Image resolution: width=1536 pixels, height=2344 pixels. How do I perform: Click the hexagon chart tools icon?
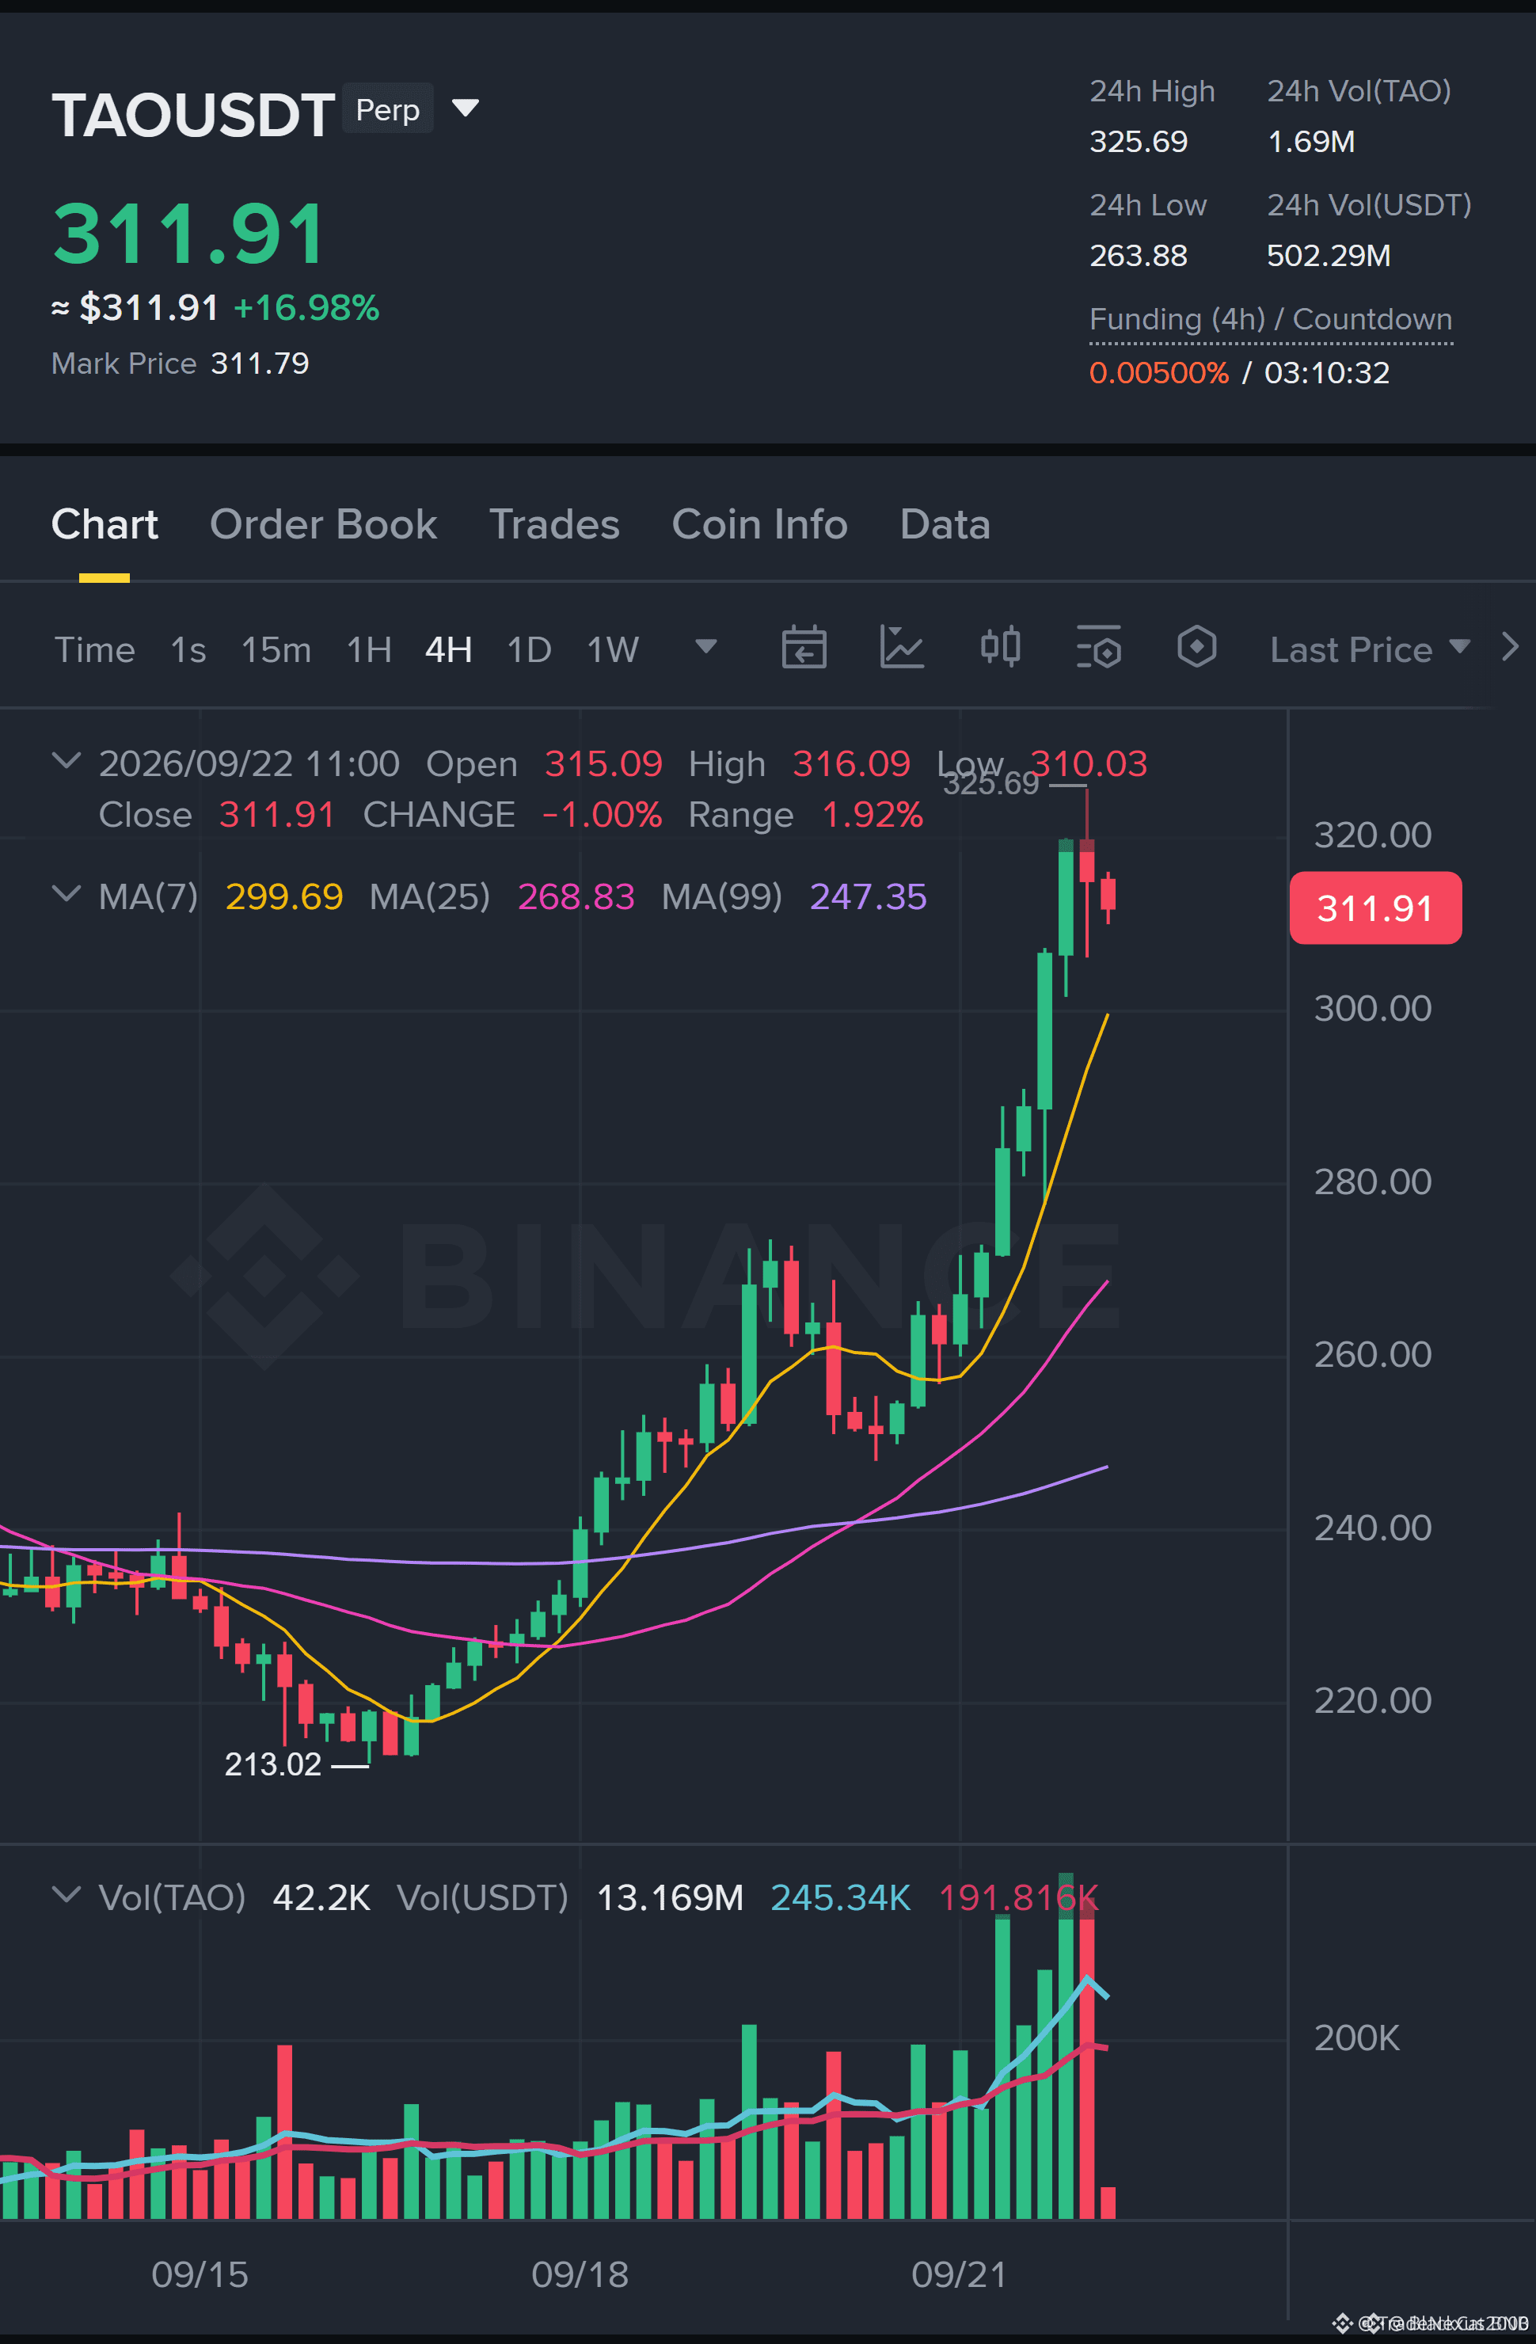(x=1196, y=648)
